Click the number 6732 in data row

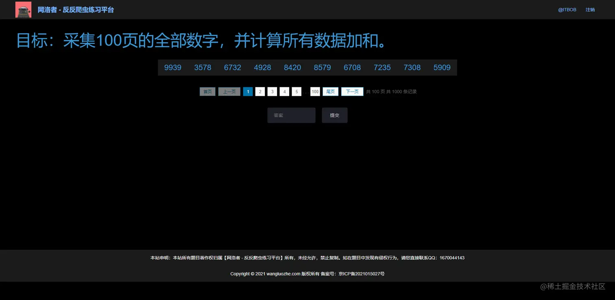point(233,67)
